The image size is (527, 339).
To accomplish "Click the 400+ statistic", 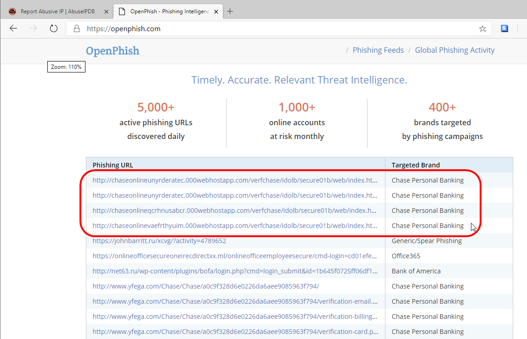I will click(442, 107).
